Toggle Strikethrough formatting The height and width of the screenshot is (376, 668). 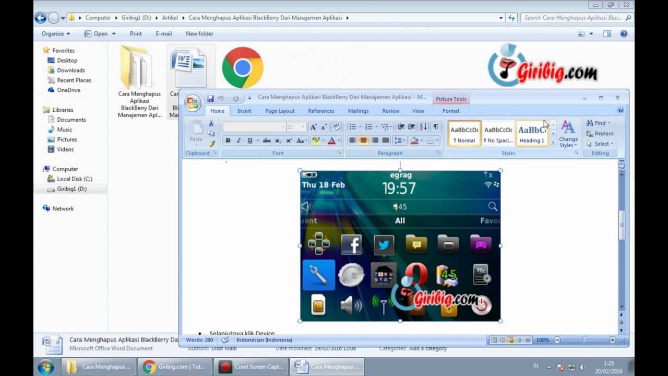coord(267,140)
